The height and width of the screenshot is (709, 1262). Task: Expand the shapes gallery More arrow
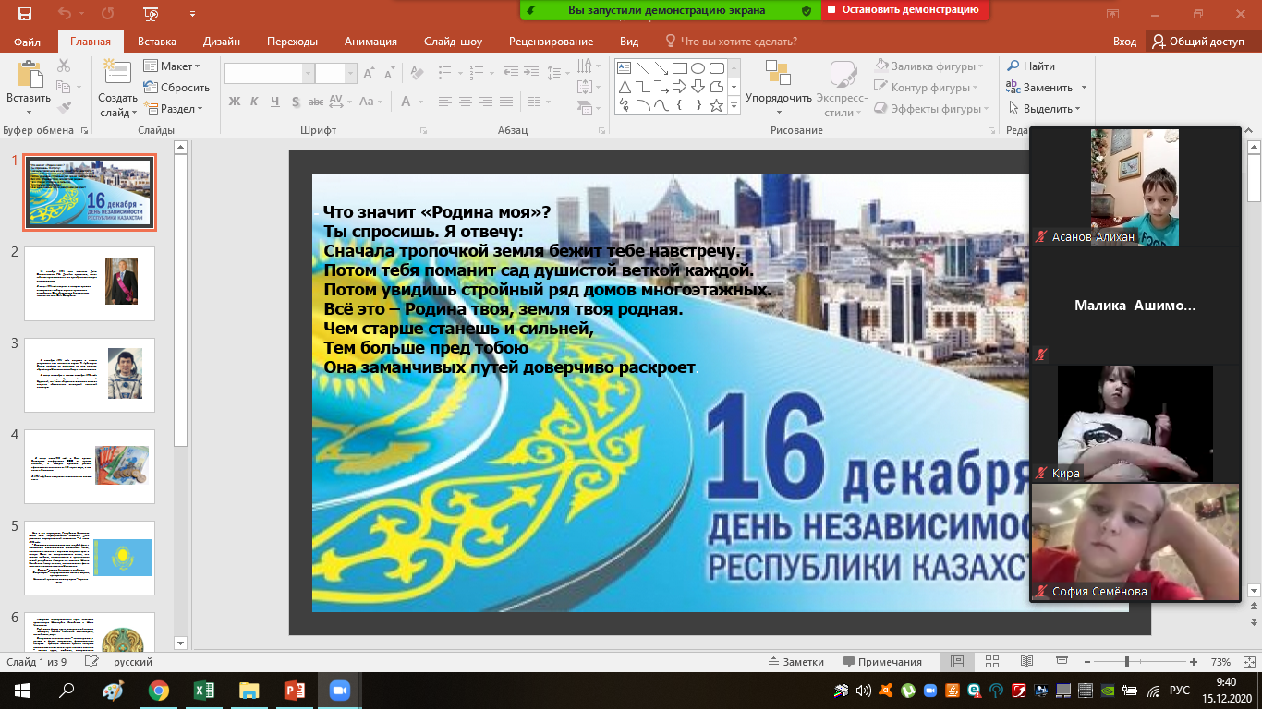(x=734, y=106)
